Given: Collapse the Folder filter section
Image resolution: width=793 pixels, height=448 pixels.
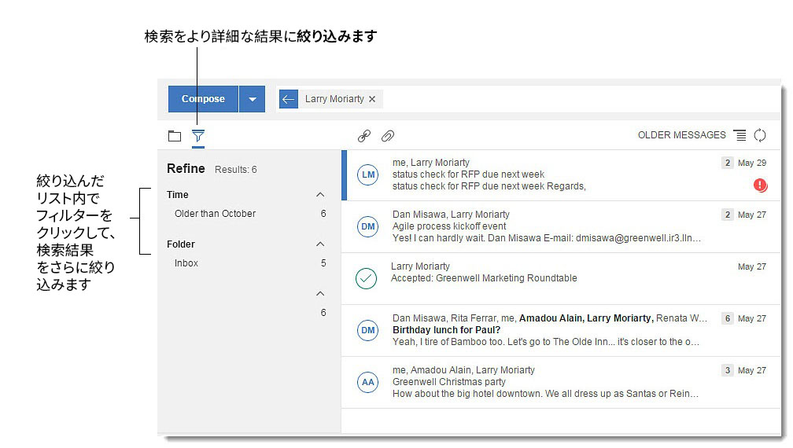Looking at the screenshot, I should pos(320,244).
